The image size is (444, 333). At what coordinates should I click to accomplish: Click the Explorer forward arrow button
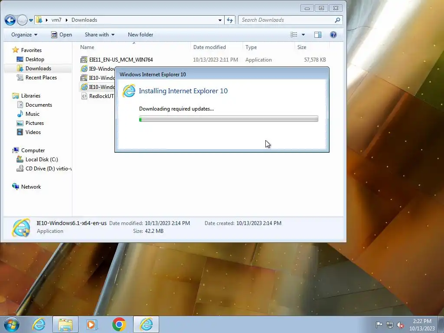tap(22, 20)
